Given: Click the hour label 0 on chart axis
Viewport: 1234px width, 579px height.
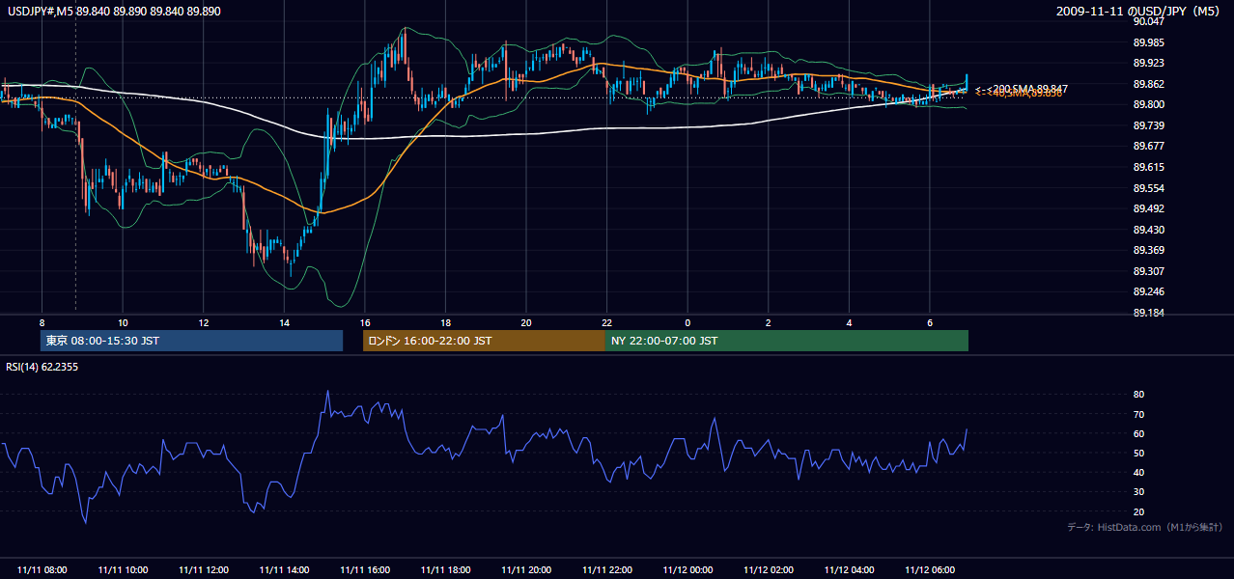Looking at the screenshot, I should (687, 322).
